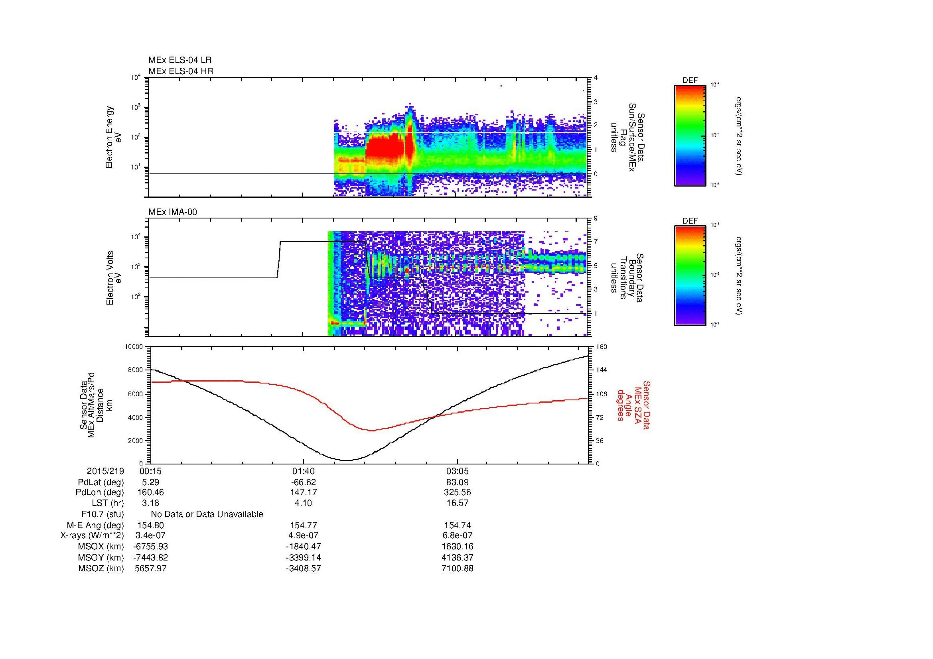Click the 'Boundary Transitions unitless' axis label

coord(627,279)
